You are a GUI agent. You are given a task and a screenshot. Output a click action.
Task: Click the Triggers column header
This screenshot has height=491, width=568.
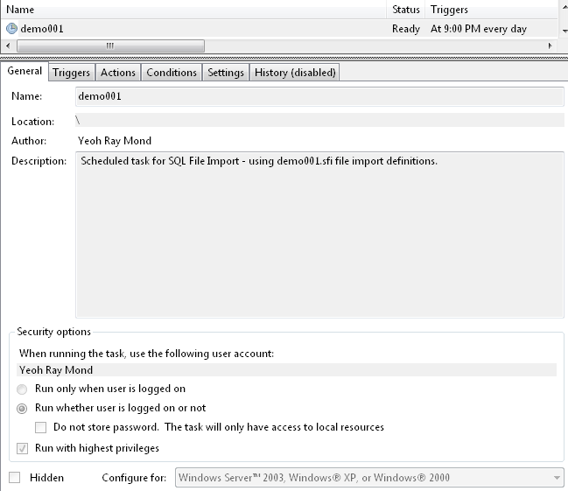click(490, 10)
